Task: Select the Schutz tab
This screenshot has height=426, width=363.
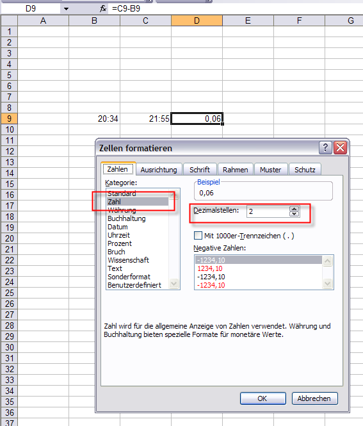Action: (305, 170)
